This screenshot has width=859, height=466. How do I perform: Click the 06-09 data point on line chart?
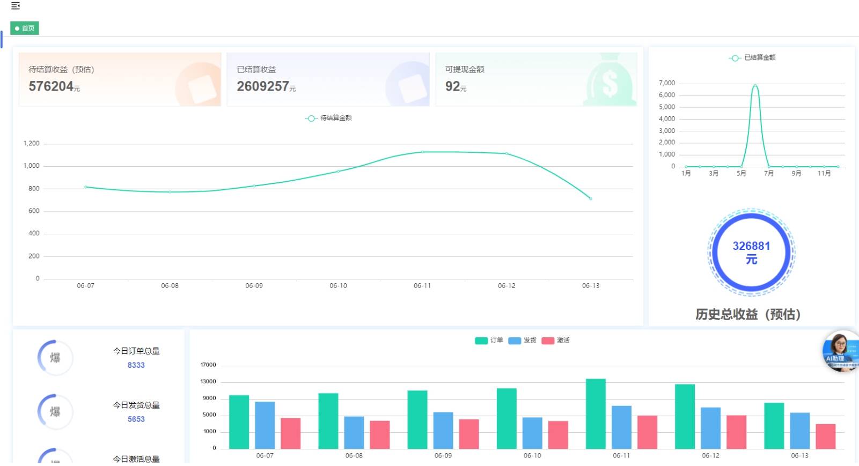pos(254,186)
